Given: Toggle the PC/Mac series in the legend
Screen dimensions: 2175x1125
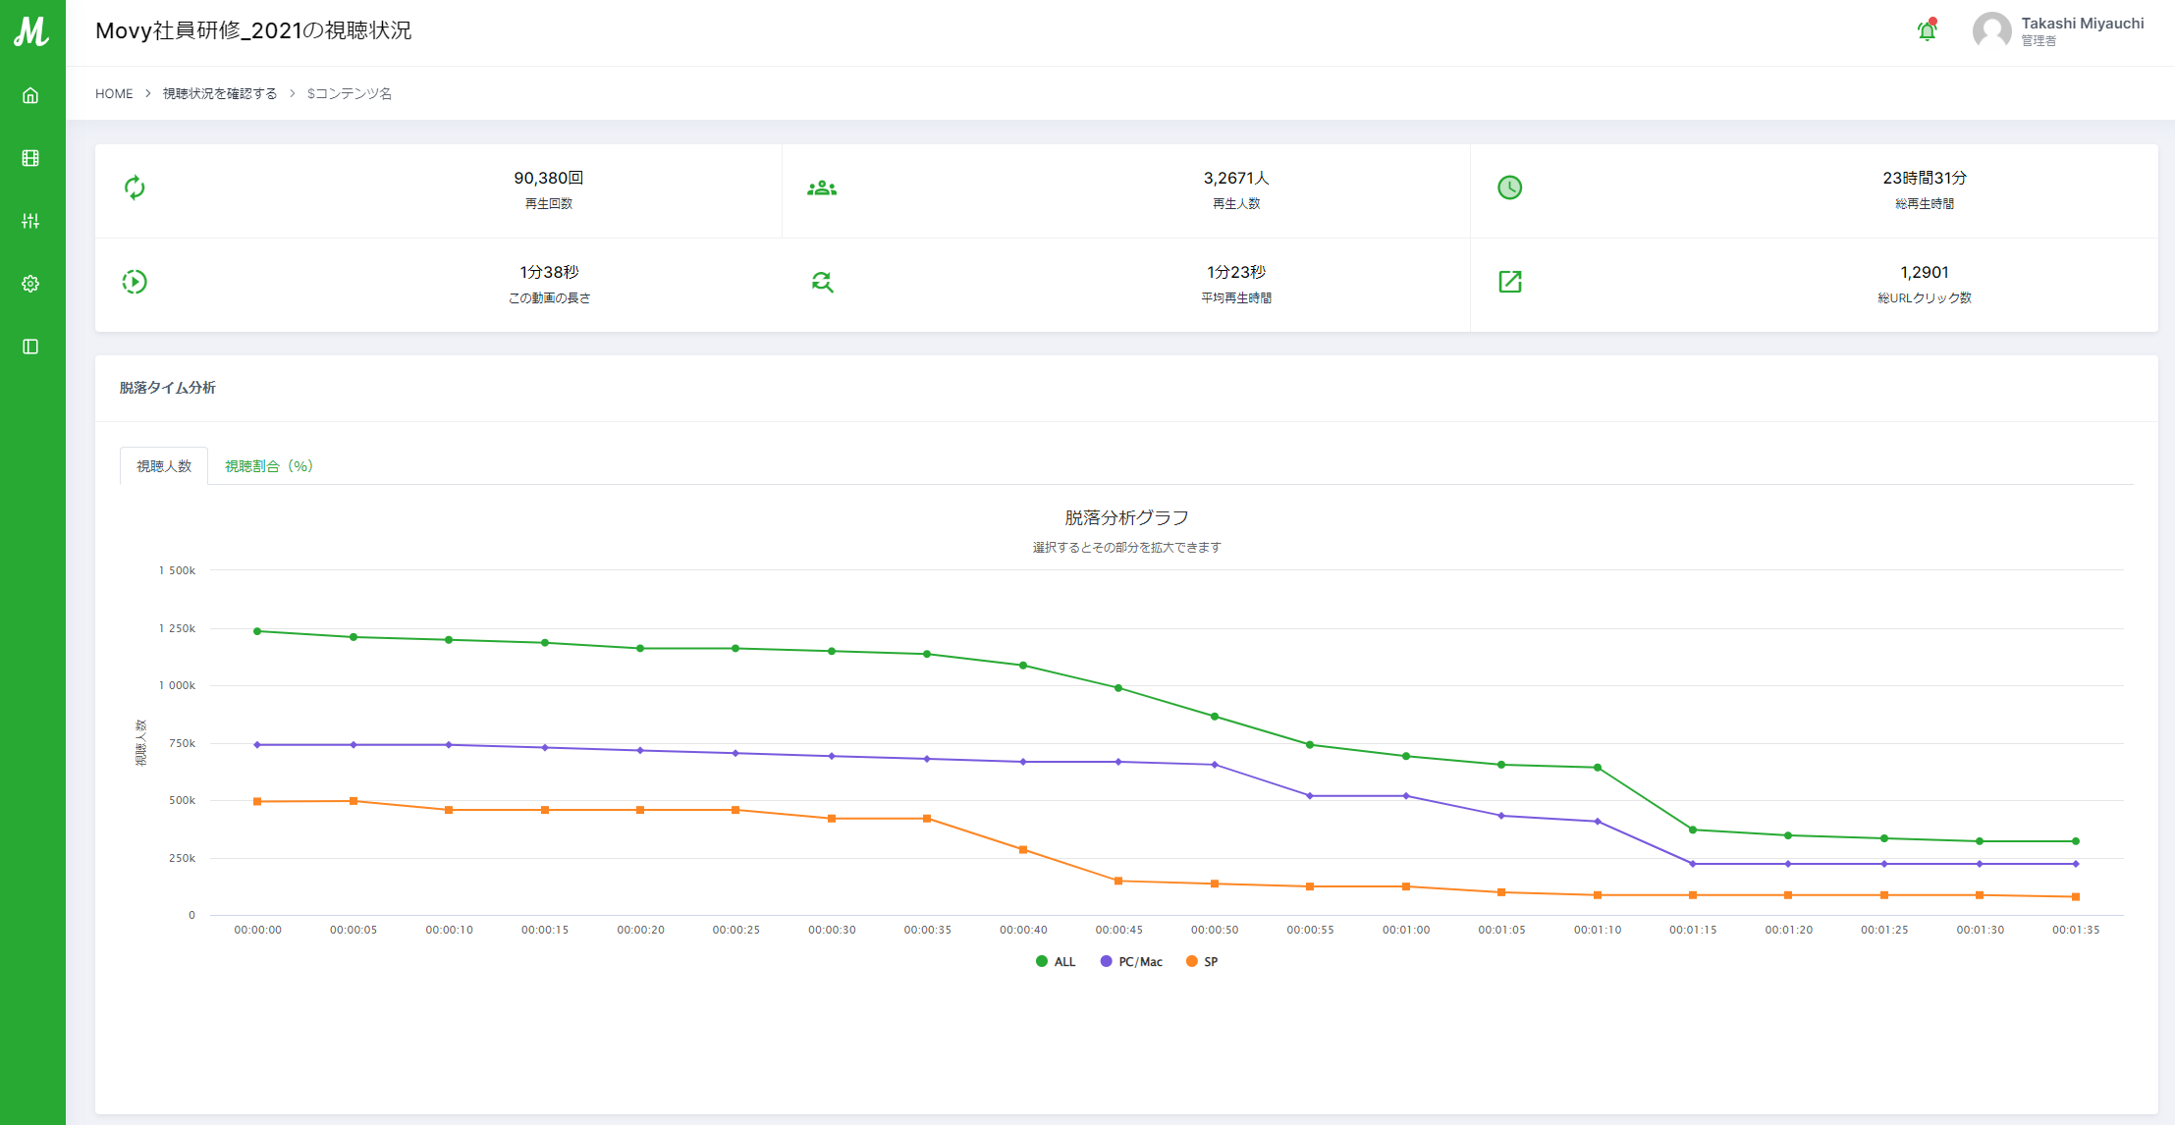Looking at the screenshot, I should (1131, 962).
